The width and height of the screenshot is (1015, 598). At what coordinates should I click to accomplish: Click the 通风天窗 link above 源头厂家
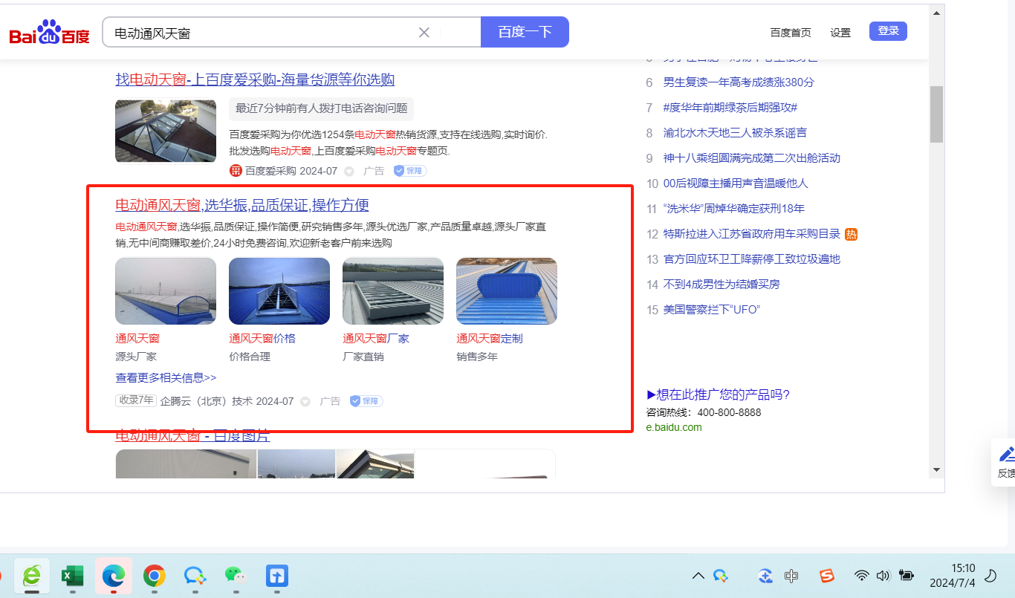pyautogui.click(x=137, y=339)
